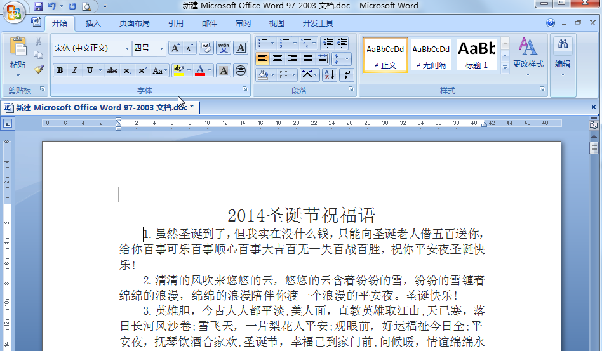This screenshot has height=351, width=602.
Task: Save the document with floppy icon
Action: tap(38, 6)
